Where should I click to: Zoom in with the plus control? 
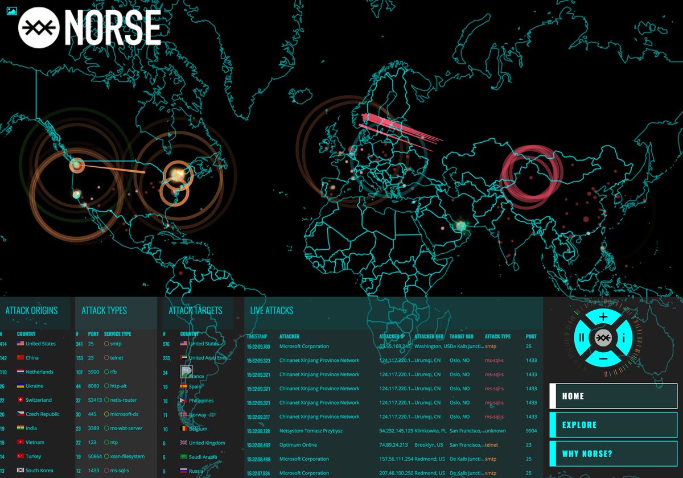coord(603,317)
